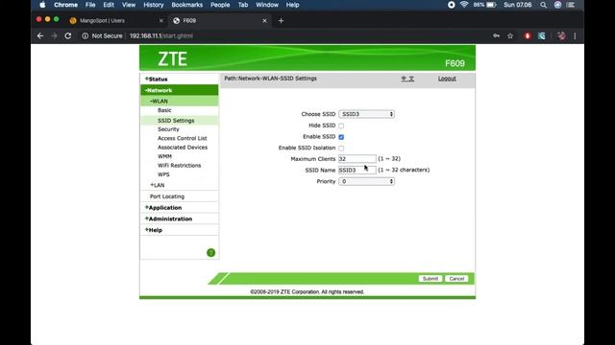
Task: Open the Chrome File menu
Action: (90, 5)
